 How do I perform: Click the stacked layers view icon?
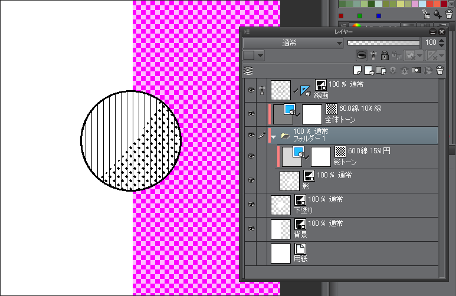pyautogui.click(x=248, y=71)
